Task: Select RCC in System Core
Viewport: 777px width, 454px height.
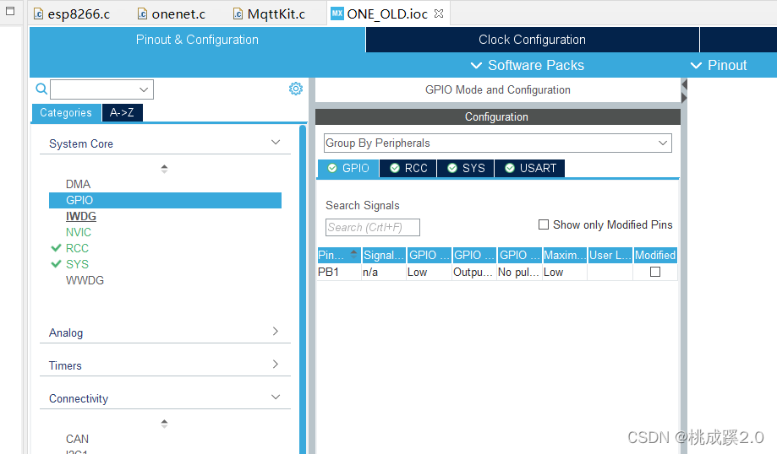Action: click(x=77, y=248)
